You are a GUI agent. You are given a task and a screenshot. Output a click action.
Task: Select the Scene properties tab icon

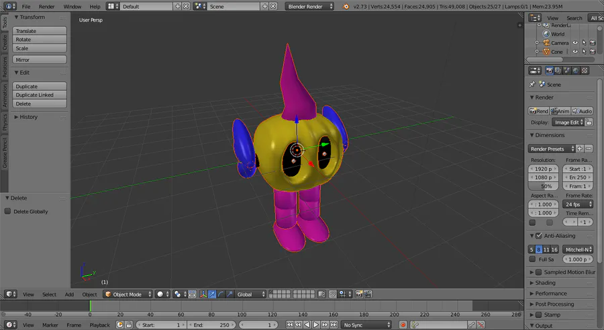[567, 71]
